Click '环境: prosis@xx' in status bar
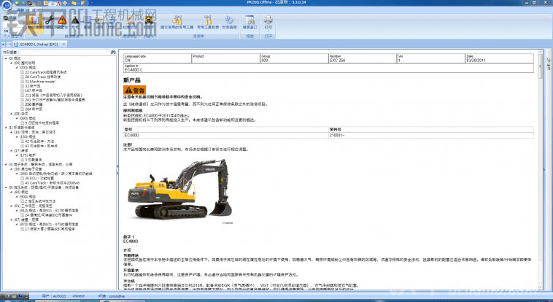The height and width of the screenshot is (302, 553). click(112, 296)
